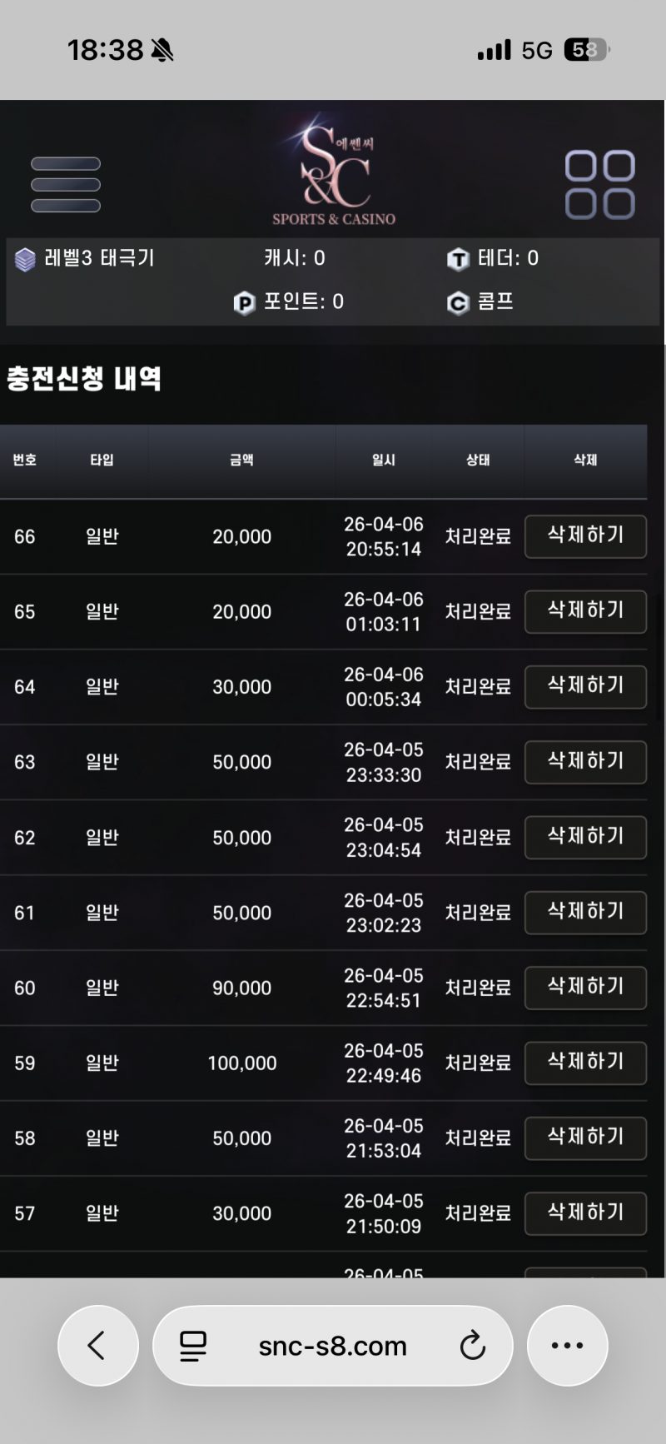Tap the snc-s8.com address bar
The image size is (666, 1444).
(333, 1346)
